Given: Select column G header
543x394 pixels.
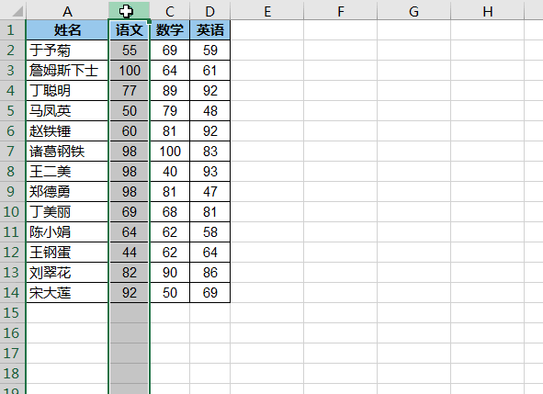Looking at the screenshot, I should (413, 10).
